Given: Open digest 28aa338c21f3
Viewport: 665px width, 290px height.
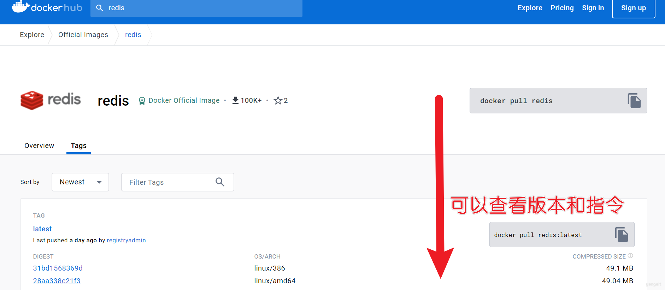Looking at the screenshot, I should click(57, 281).
